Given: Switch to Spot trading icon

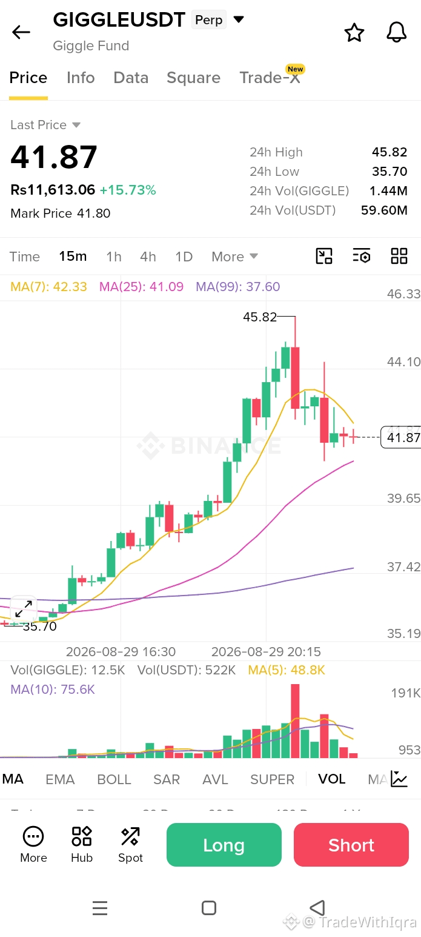Looking at the screenshot, I should click(130, 845).
